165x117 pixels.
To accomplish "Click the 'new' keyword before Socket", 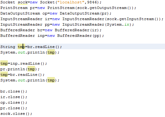I will 34,2.
